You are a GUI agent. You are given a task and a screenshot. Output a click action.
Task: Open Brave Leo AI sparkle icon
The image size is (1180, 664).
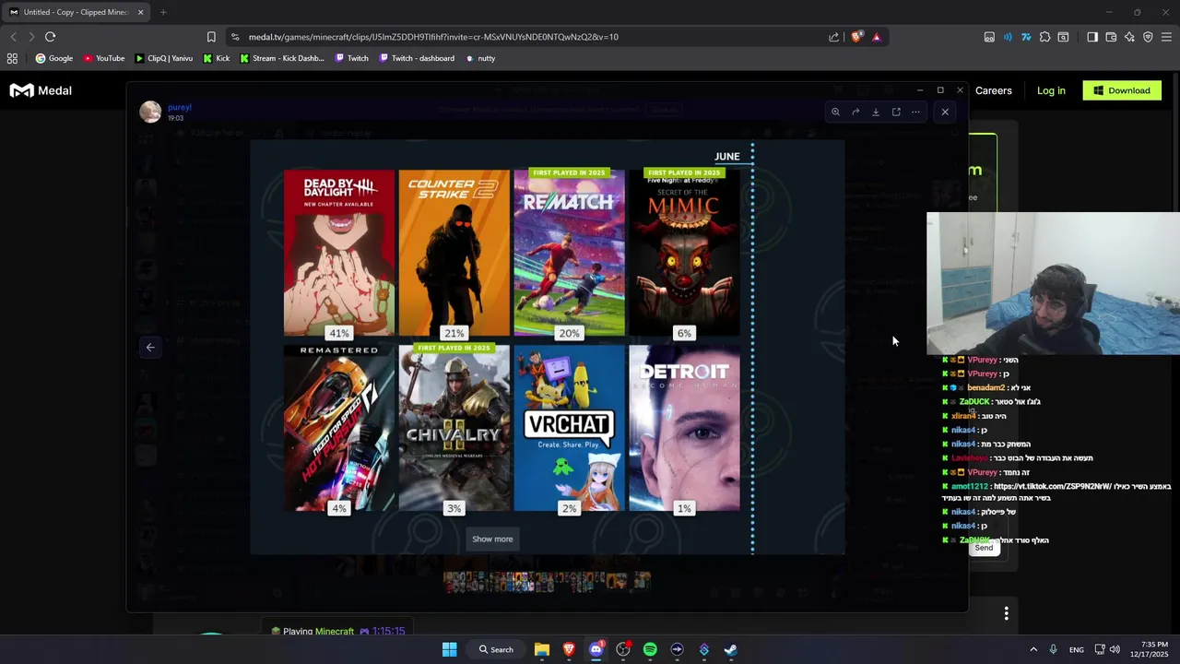pos(1129,37)
